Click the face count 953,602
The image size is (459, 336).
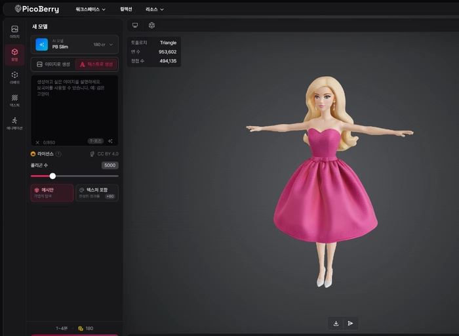(167, 52)
